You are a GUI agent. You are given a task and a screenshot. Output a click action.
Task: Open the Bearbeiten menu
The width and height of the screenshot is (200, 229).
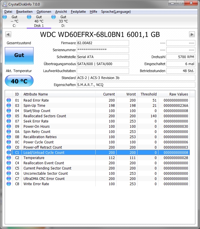[x=24, y=12]
